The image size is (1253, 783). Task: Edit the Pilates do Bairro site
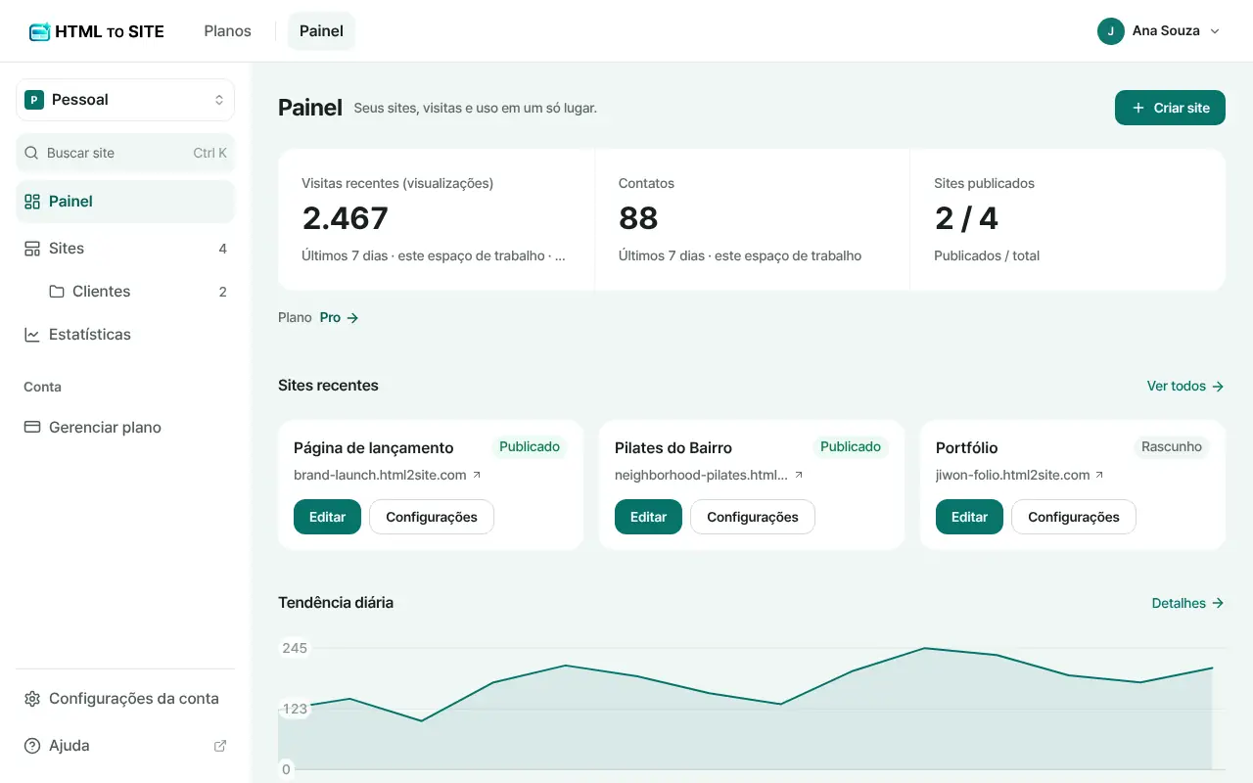tap(648, 517)
